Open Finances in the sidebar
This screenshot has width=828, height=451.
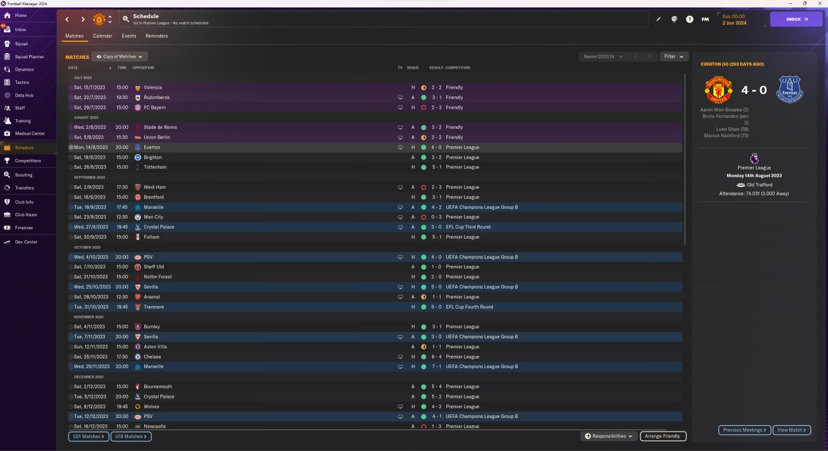pyautogui.click(x=28, y=228)
